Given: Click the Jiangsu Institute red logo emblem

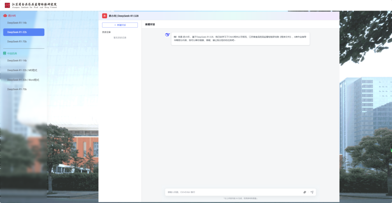Looking at the screenshot, I should 7,5.
